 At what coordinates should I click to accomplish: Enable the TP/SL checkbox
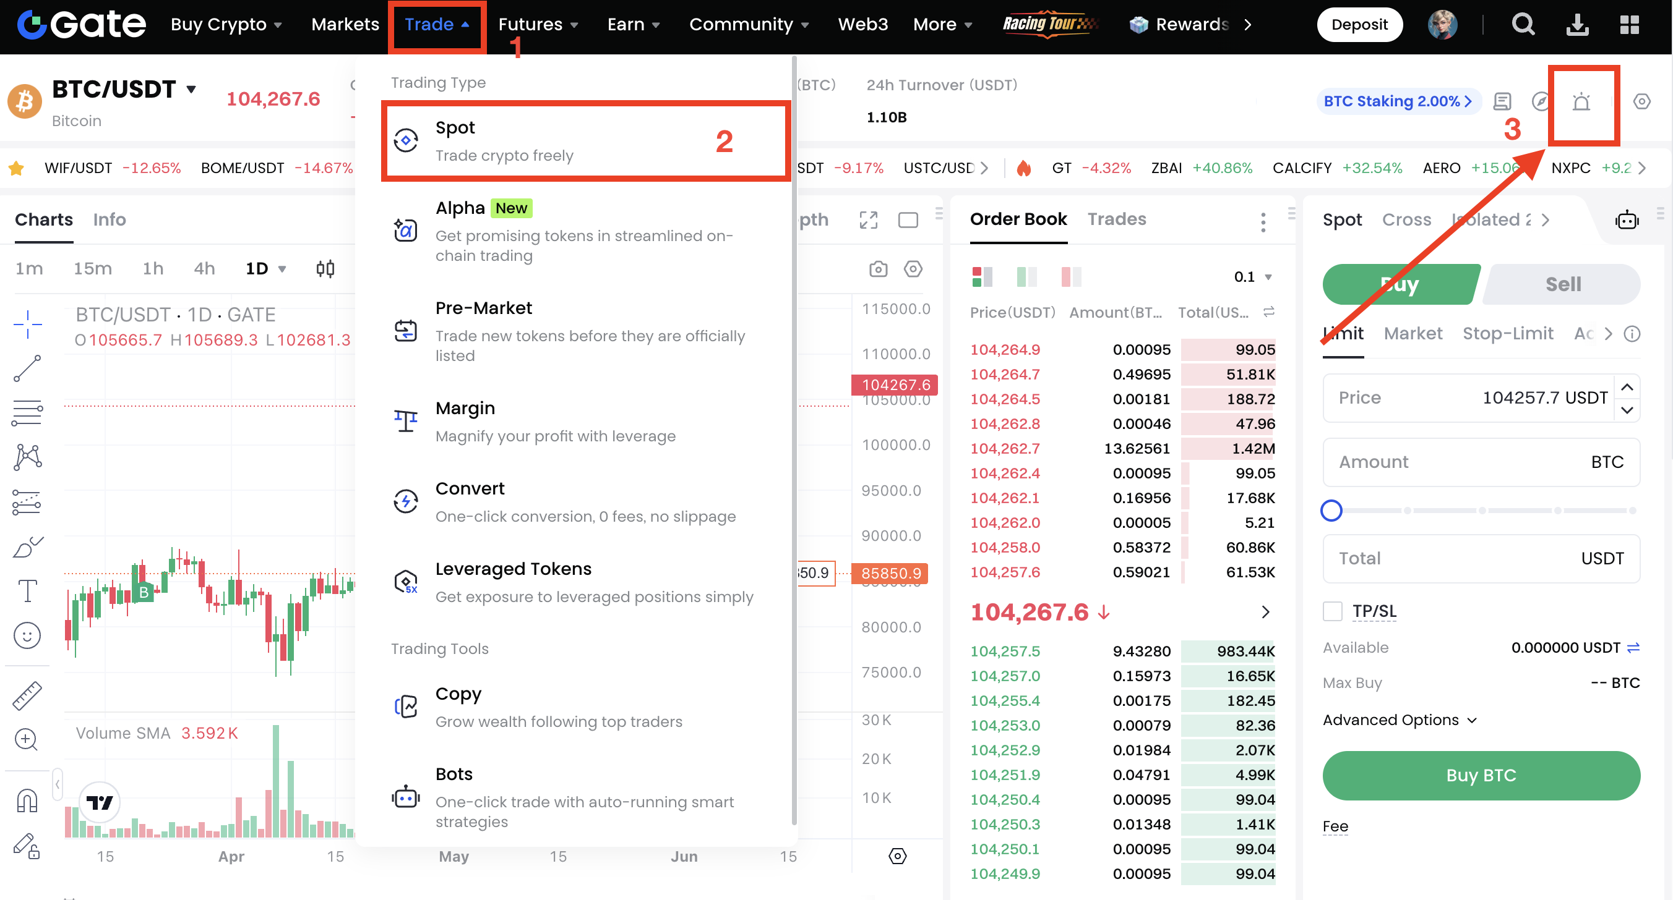coord(1332,611)
